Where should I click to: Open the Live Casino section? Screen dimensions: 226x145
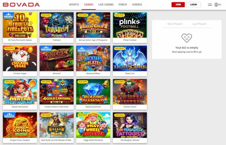106,5
